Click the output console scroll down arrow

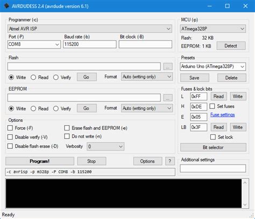pyautogui.click(x=245, y=205)
